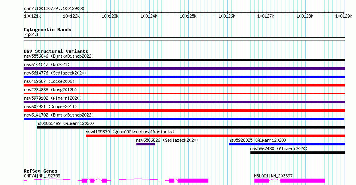
Task: Click the Cytogenetic Bands track title
Action: tap(48, 30)
